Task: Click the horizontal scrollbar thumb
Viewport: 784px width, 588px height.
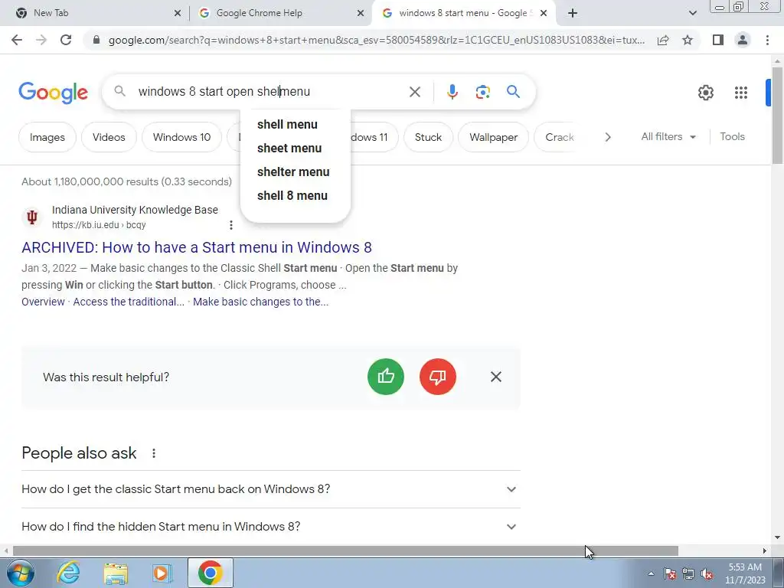Action: point(345,551)
